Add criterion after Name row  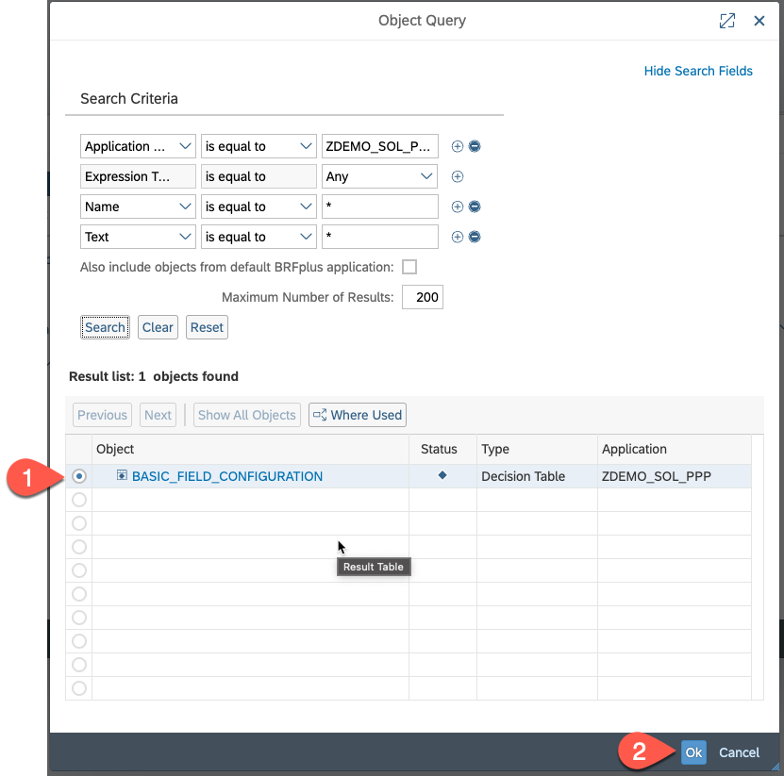457,206
